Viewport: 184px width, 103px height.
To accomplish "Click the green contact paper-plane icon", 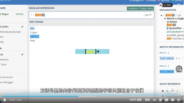I will [173, 1].
